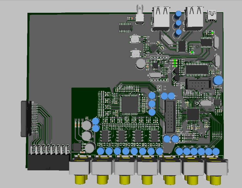Image resolution: width=242 pixels, height=188 pixels.
Task: Select the right dual USB port housing
Action: click(x=194, y=17)
